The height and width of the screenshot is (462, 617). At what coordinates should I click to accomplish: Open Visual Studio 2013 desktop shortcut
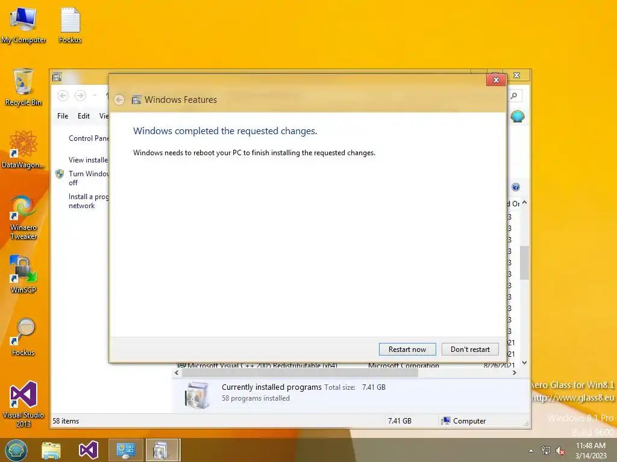tap(23, 404)
